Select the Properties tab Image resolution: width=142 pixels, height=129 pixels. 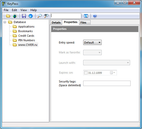[x=71, y=22]
